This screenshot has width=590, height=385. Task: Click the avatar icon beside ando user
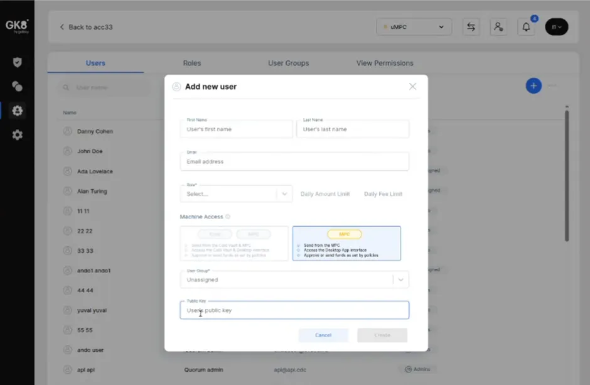(x=67, y=350)
